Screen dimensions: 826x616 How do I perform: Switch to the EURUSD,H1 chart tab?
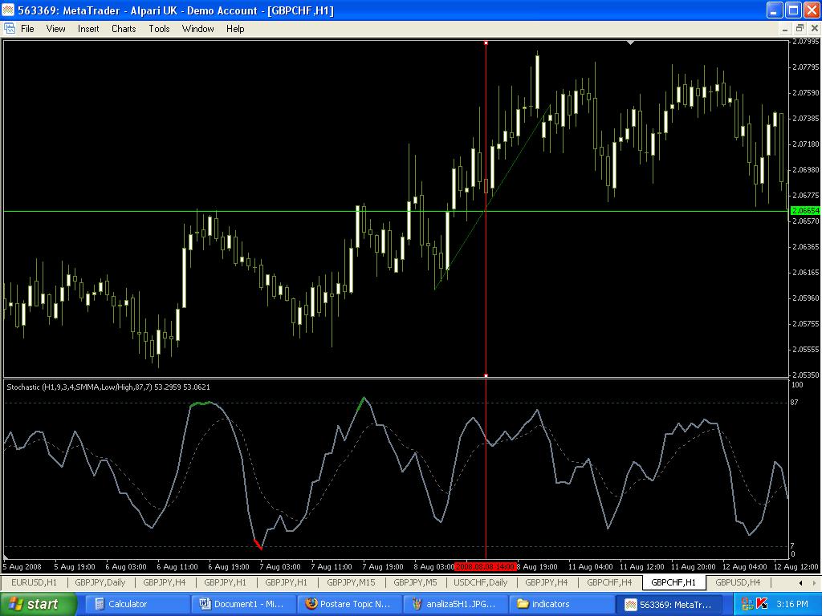pos(34,582)
